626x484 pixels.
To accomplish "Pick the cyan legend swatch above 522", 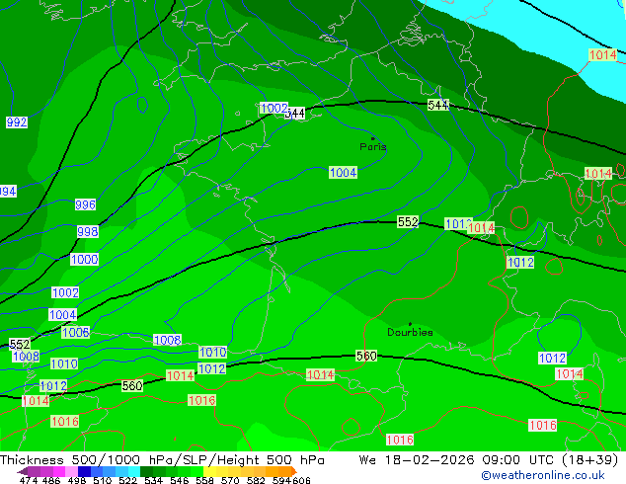I will (134, 471).
